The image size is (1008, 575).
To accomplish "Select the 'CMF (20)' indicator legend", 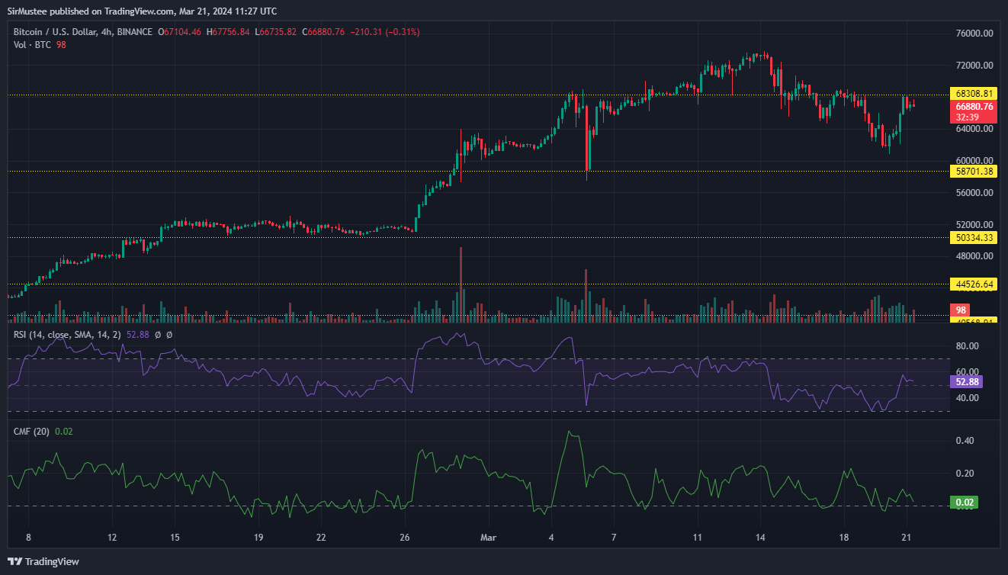I will click(31, 432).
